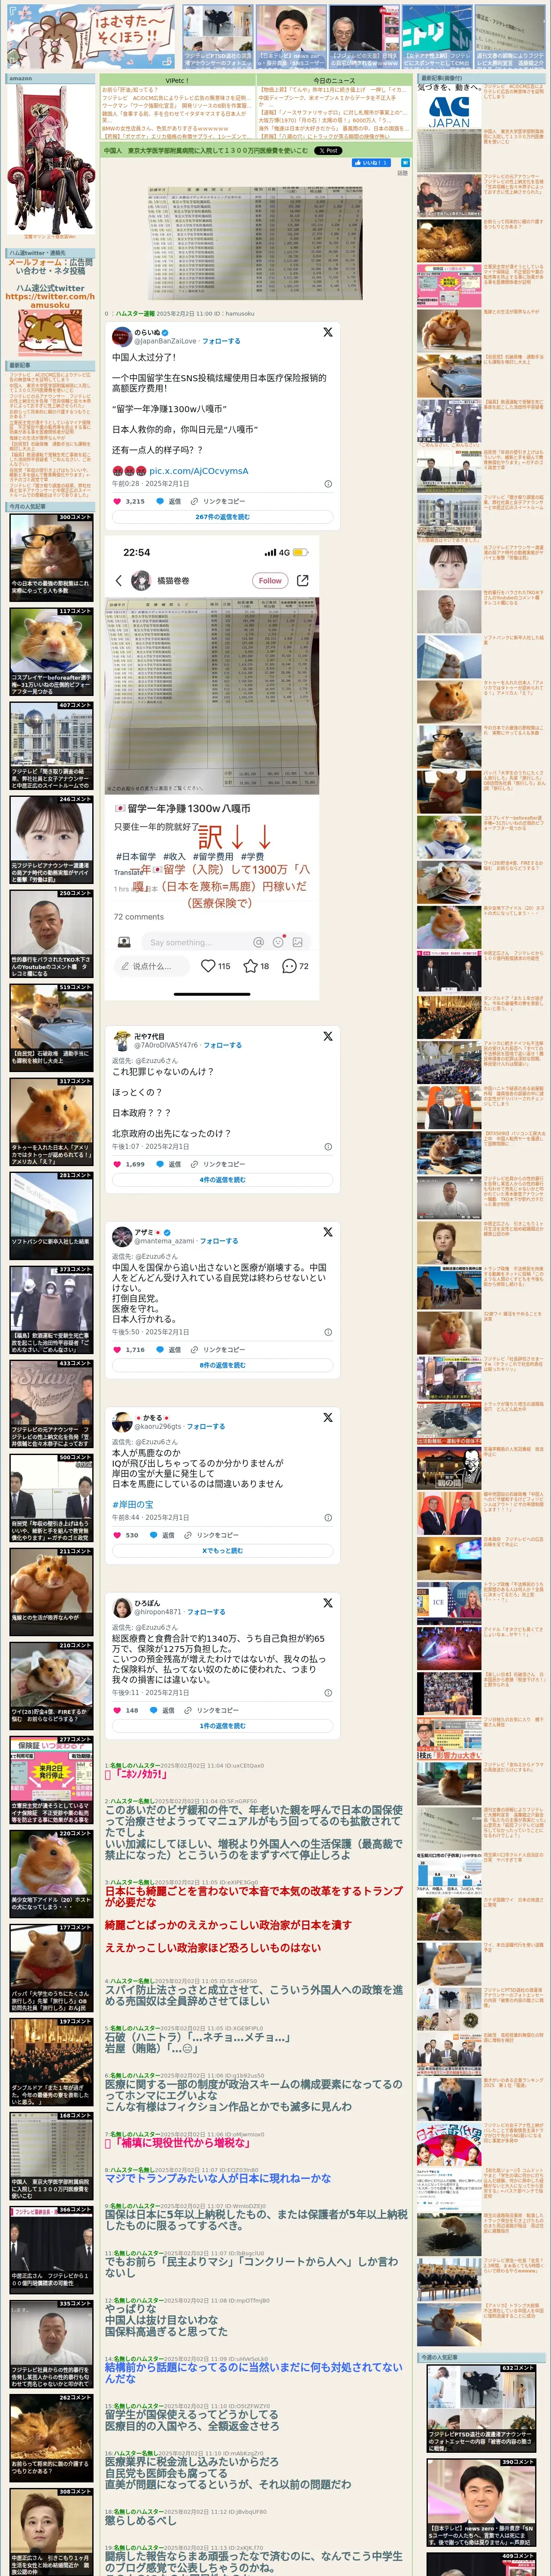The width and height of the screenshot is (551, 2576).
Task: Open the article title link about 東京大学医学部附属病院
Action: pyautogui.click(x=206, y=151)
